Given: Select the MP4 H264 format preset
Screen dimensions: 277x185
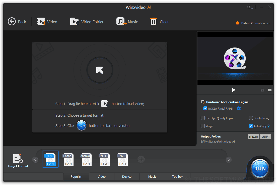Looking at the screenshot, I should 50,159.
